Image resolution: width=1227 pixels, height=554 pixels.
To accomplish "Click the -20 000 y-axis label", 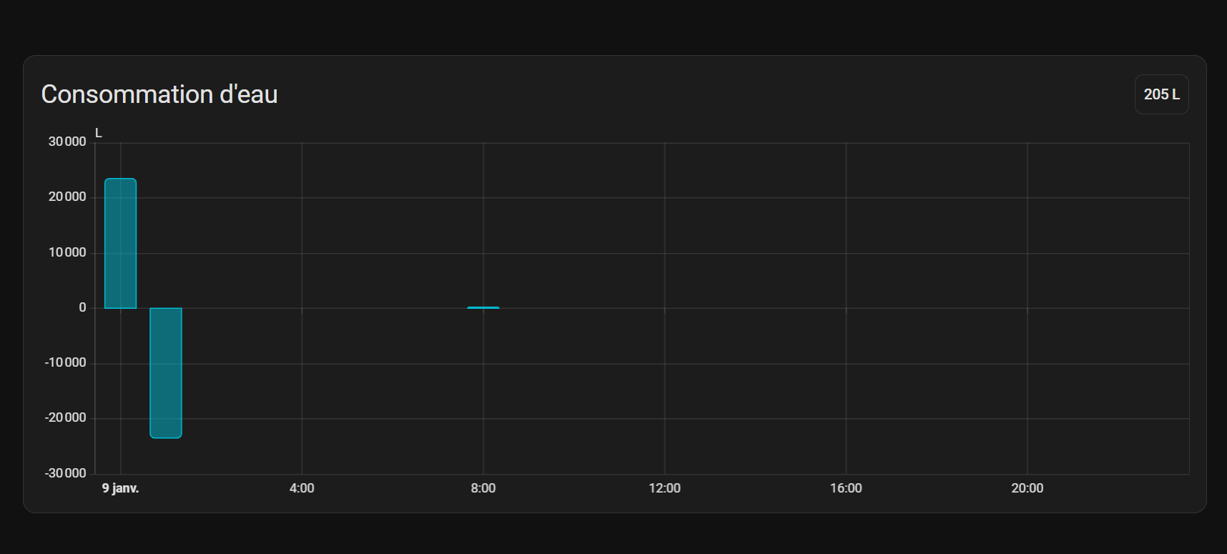I will pos(65,417).
